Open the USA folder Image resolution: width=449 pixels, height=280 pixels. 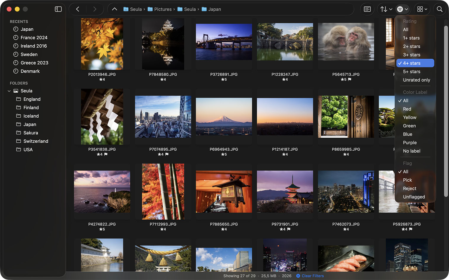(28, 149)
